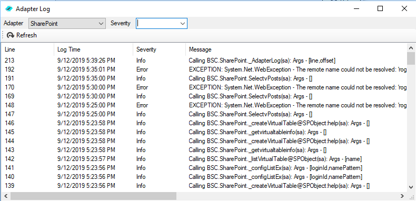Click the vertical scrollbar down arrow
416x201 pixels.
click(411, 187)
